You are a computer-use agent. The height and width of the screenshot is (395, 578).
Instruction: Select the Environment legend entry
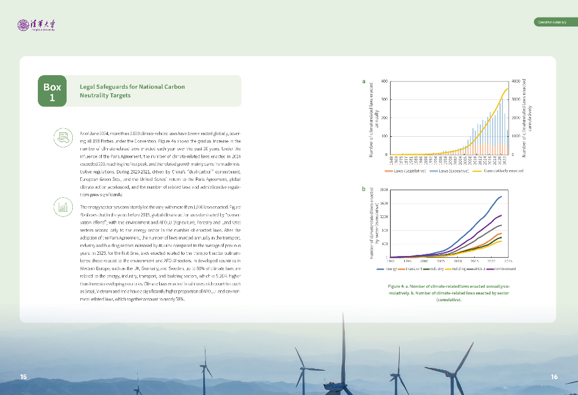coord(501,269)
